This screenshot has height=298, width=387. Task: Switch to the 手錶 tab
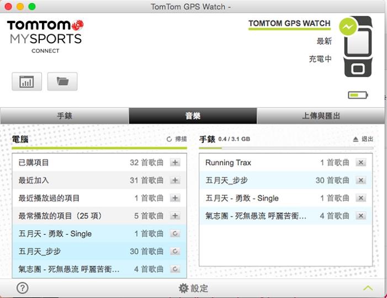[65, 116]
